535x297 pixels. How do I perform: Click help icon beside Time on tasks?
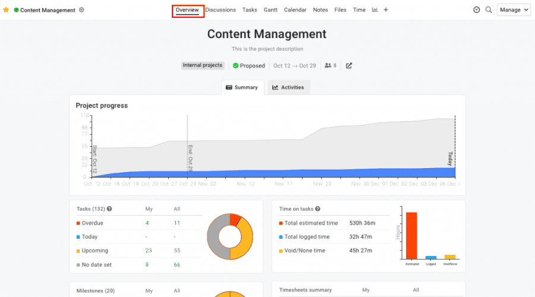coord(317,208)
